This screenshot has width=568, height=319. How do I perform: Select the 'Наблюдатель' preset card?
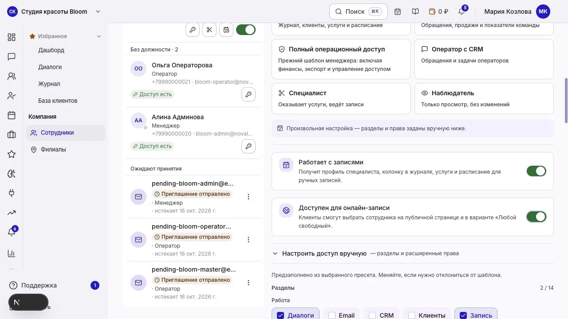coord(484,98)
